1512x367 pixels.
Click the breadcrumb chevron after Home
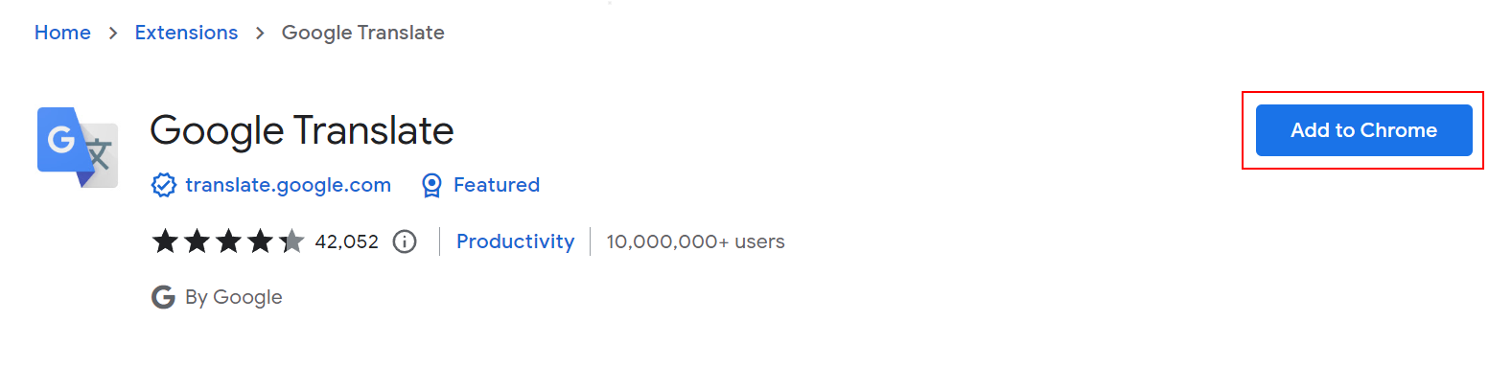coord(113,34)
